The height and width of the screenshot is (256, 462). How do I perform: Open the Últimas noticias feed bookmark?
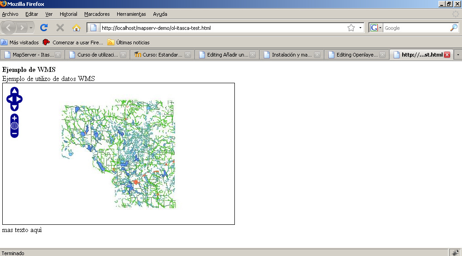pos(129,43)
